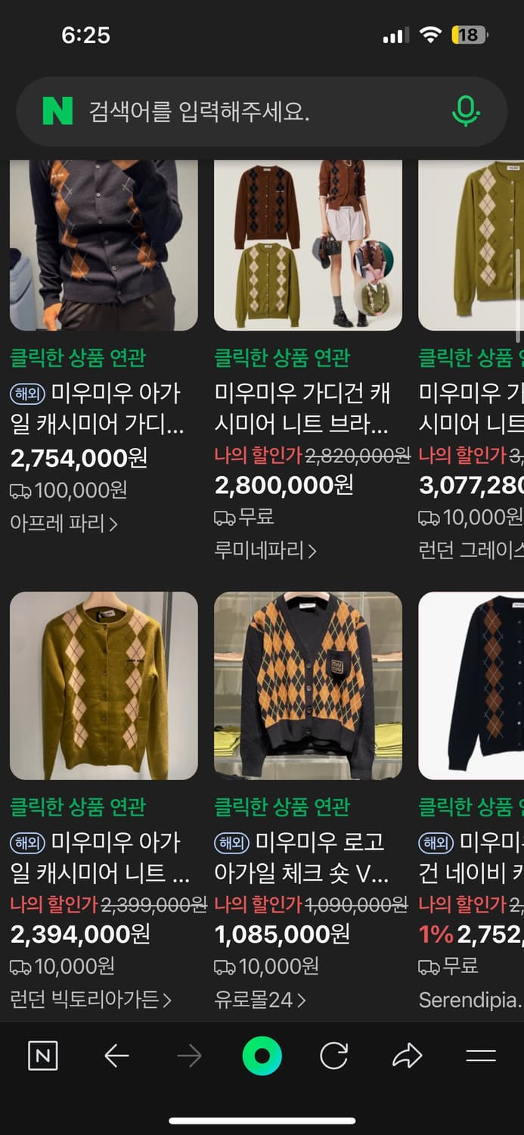The image size is (524, 1135).
Task: Tap the green circle Green Dot button
Action: [262, 1056]
